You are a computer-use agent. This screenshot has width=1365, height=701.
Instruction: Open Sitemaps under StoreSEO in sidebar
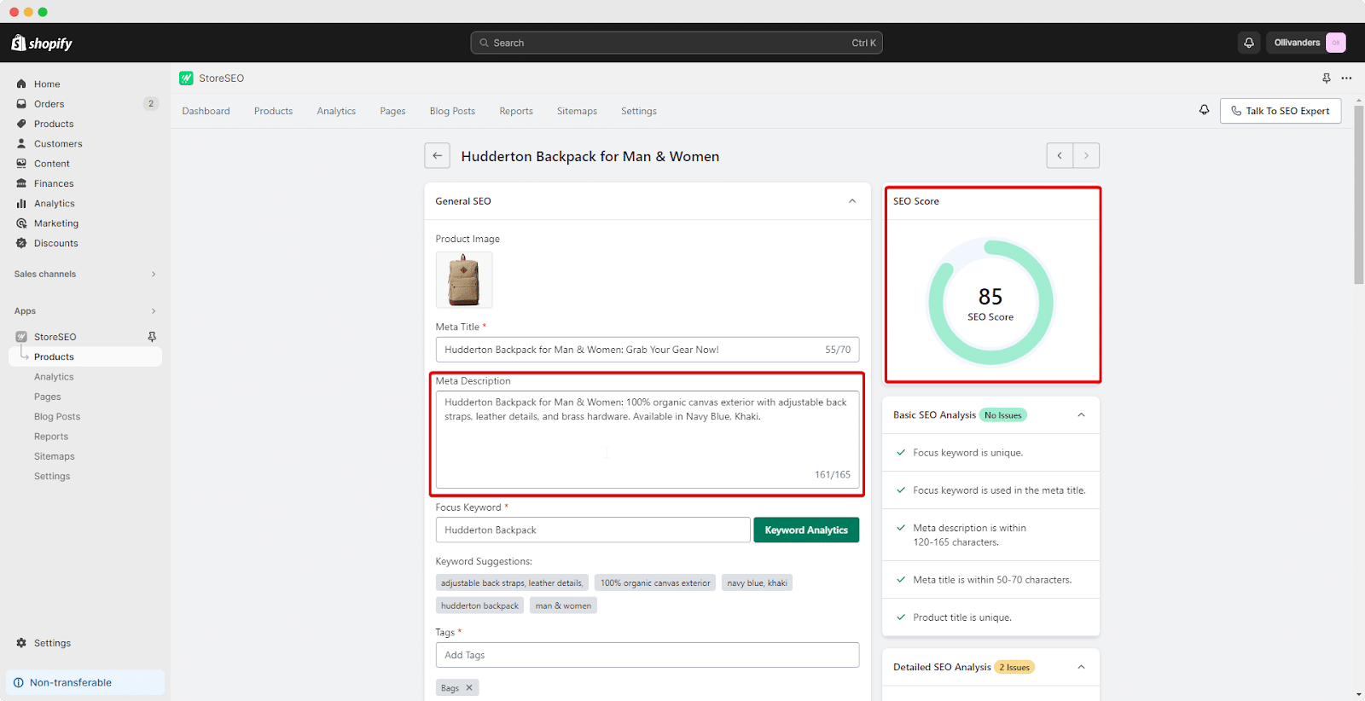pyautogui.click(x=55, y=457)
